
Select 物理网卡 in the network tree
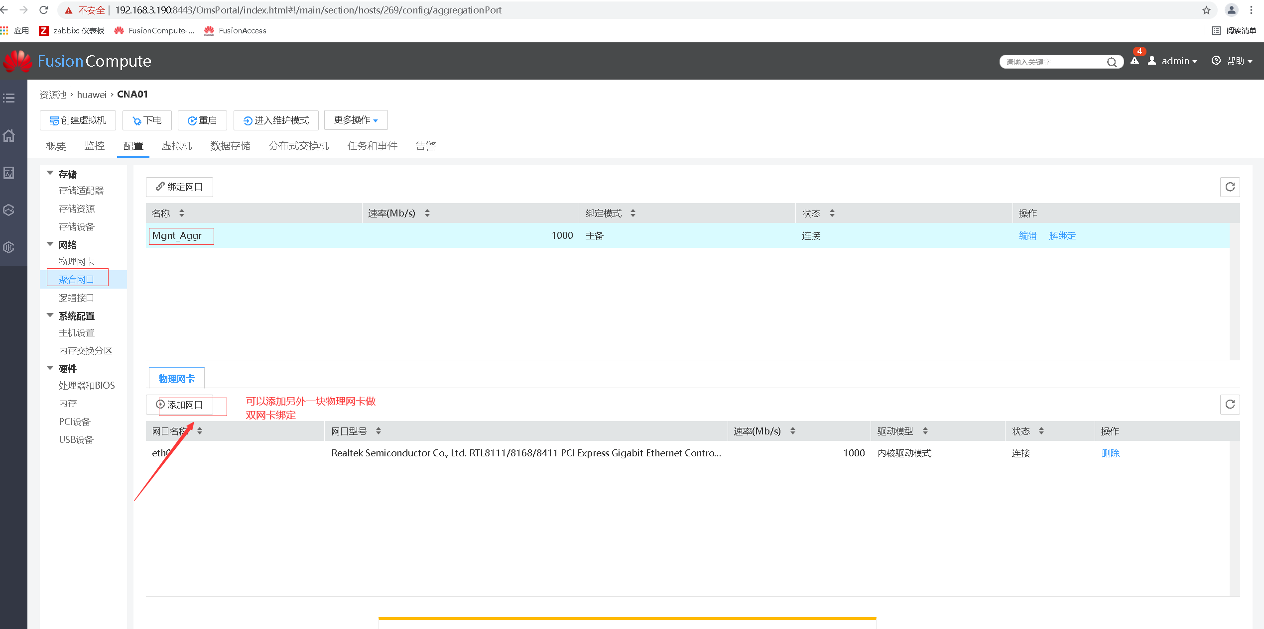point(76,261)
